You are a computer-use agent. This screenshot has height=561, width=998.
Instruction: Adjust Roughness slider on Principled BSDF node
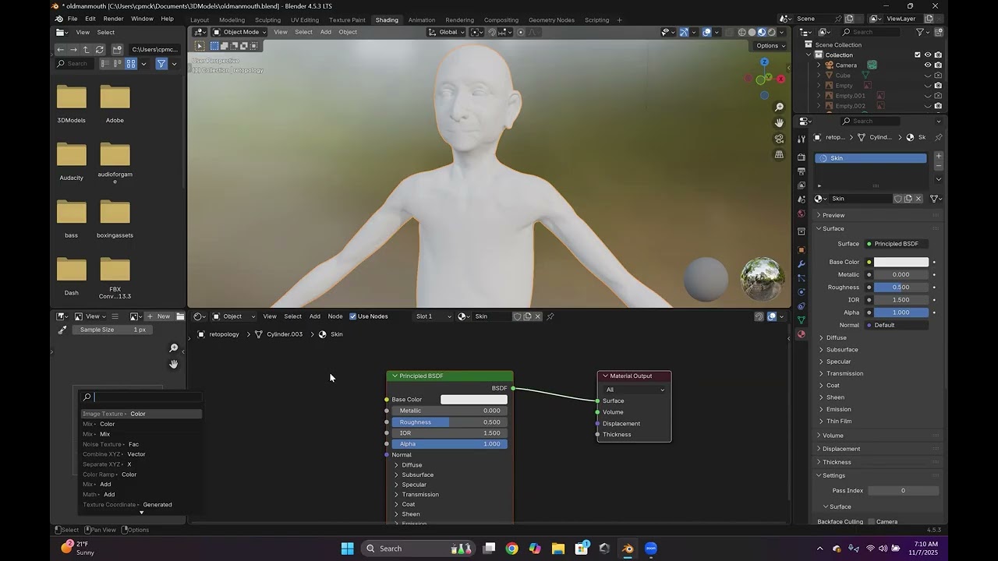(x=449, y=422)
